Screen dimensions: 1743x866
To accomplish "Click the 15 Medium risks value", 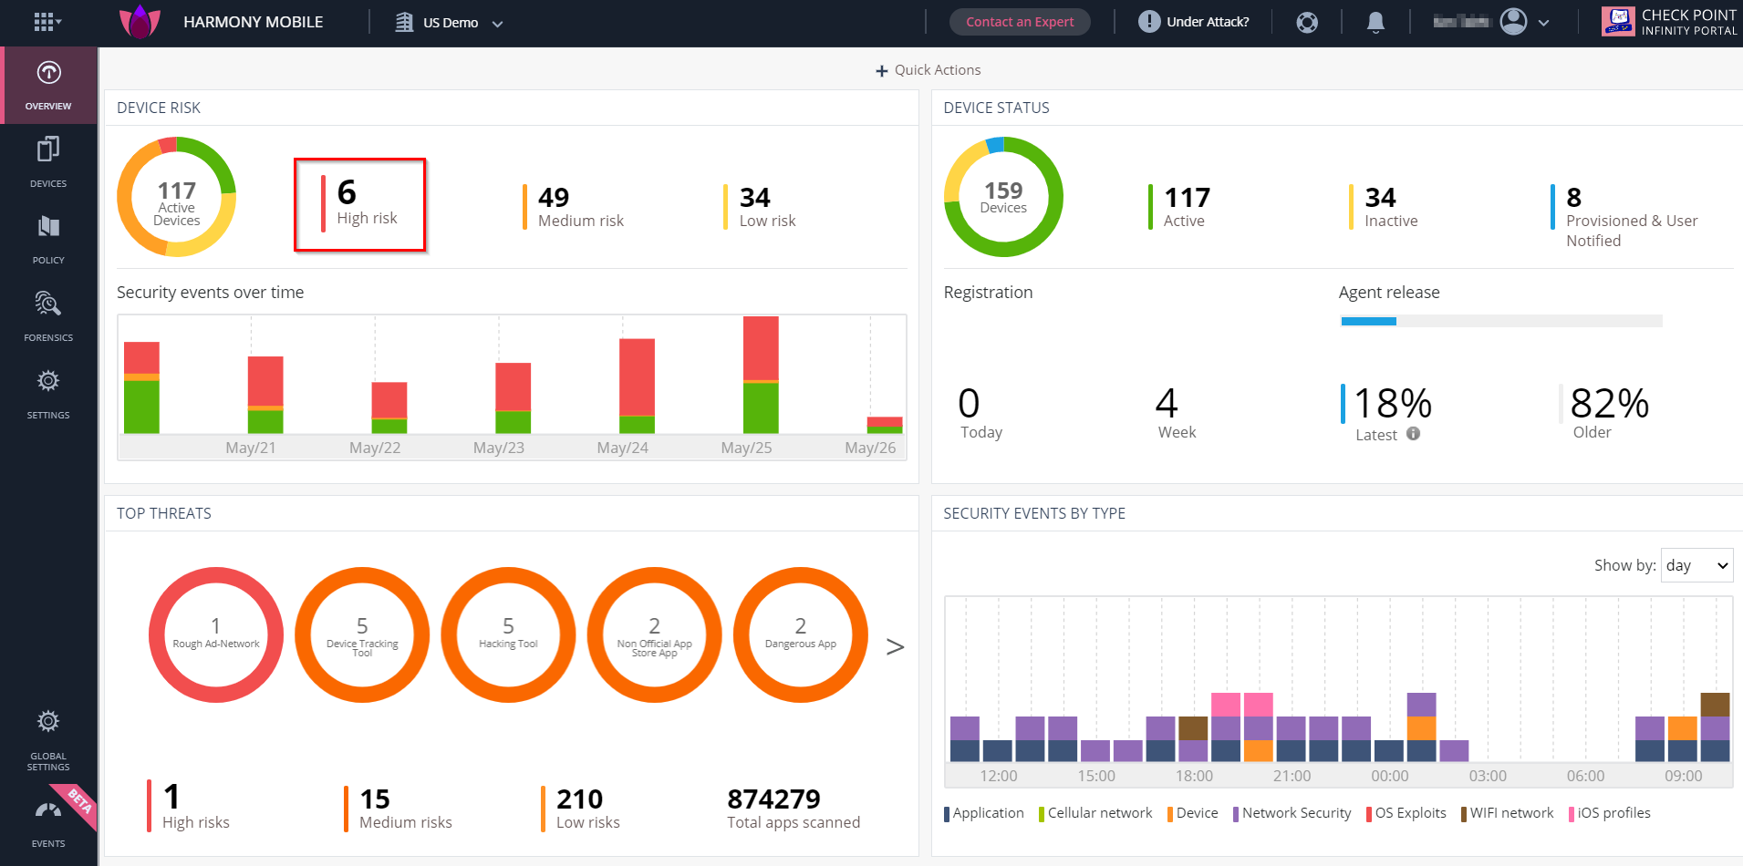I will 398,809.
